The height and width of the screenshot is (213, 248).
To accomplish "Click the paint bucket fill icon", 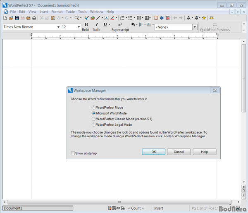I will pyautogui.click(x=133, y=24).
